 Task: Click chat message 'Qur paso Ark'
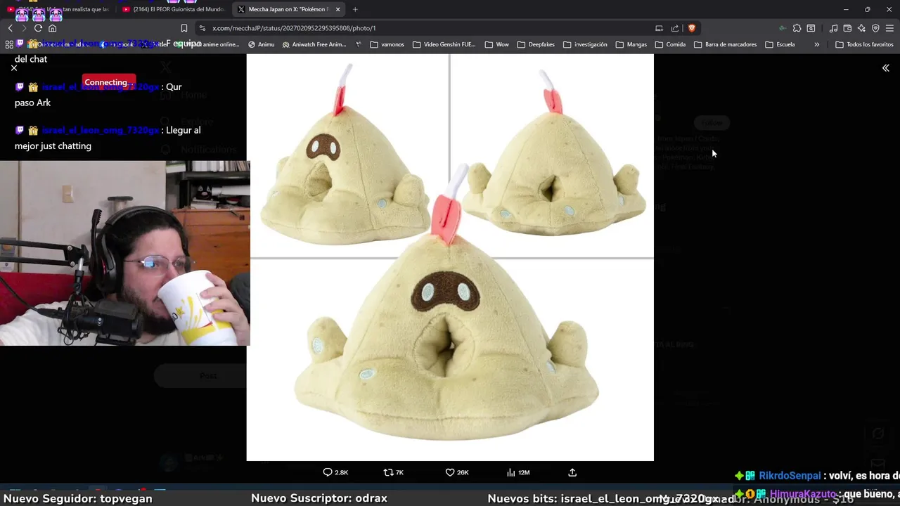[98, 94]
